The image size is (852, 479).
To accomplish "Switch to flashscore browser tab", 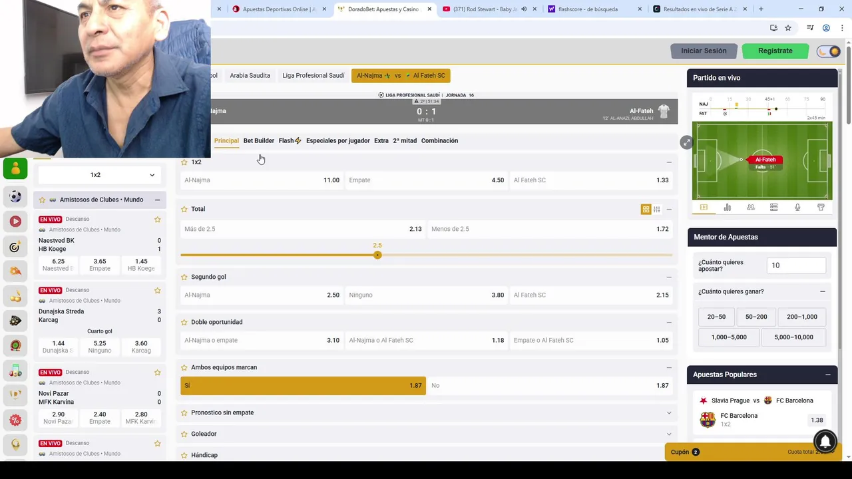I will 593,9.
